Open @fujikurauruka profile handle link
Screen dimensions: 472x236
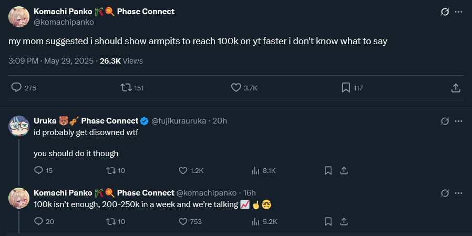179,121
